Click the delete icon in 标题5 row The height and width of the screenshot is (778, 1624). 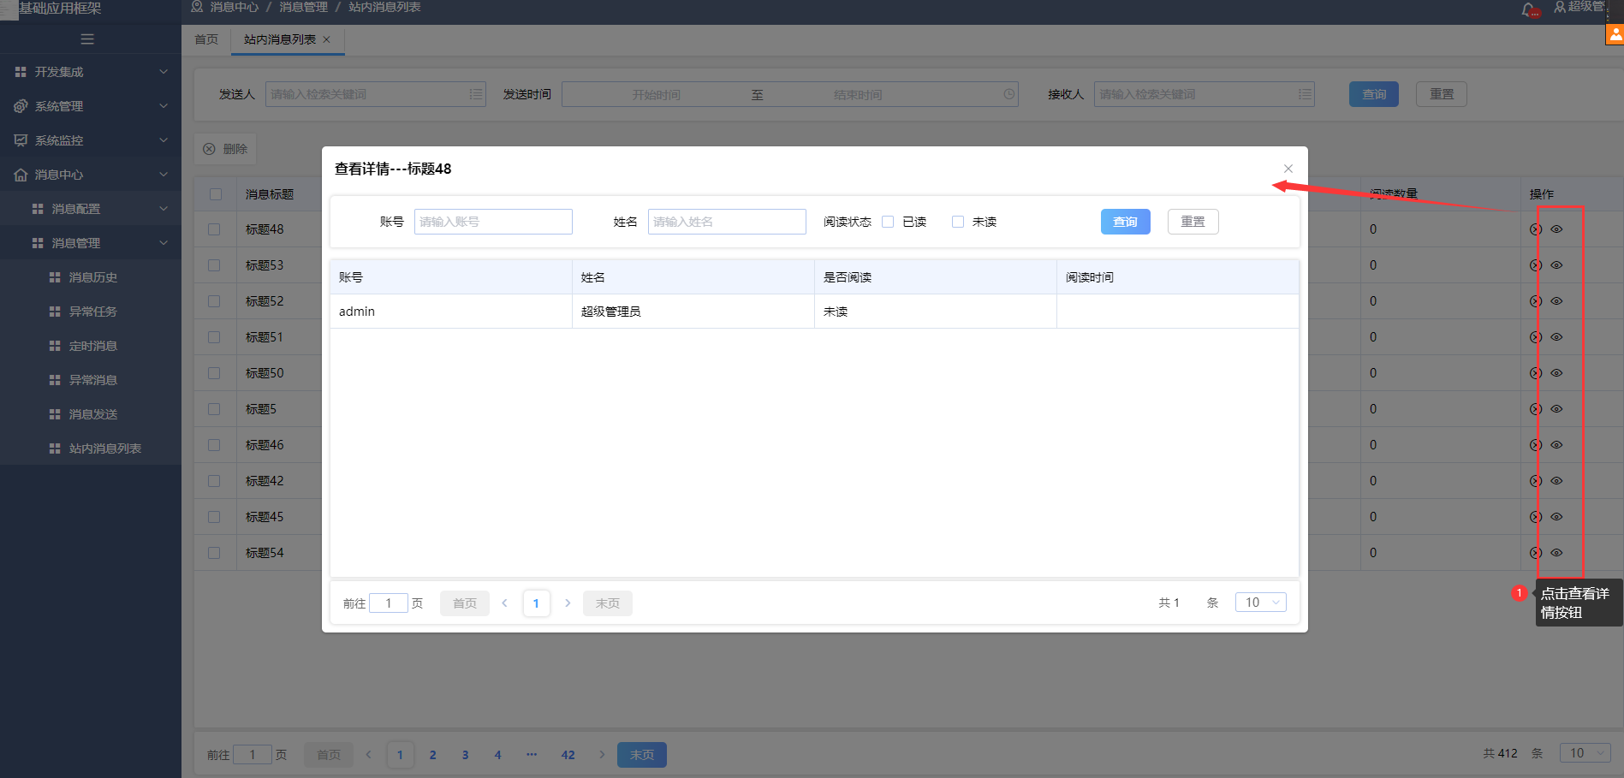pyautogui.click(x=1536, y=409)
